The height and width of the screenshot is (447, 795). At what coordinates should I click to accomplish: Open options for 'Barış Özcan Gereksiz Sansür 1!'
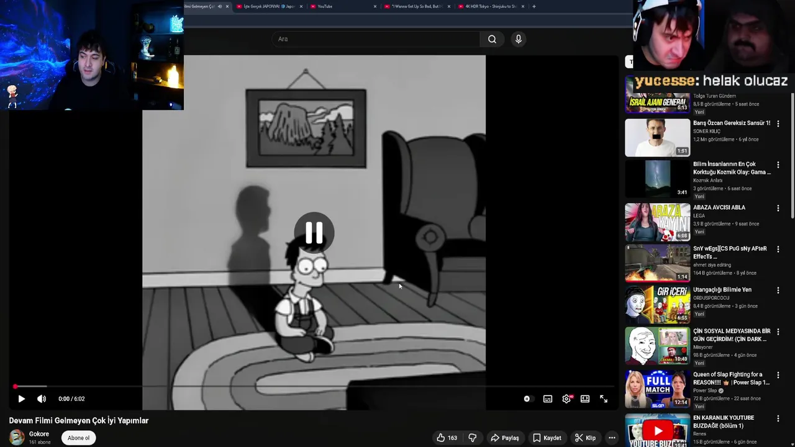point(778,124)
